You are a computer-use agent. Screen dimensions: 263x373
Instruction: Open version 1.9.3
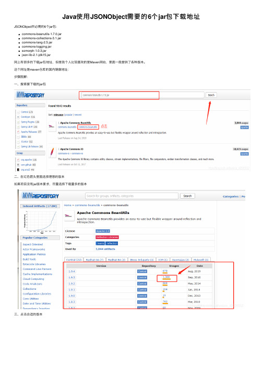pos(71,278)
